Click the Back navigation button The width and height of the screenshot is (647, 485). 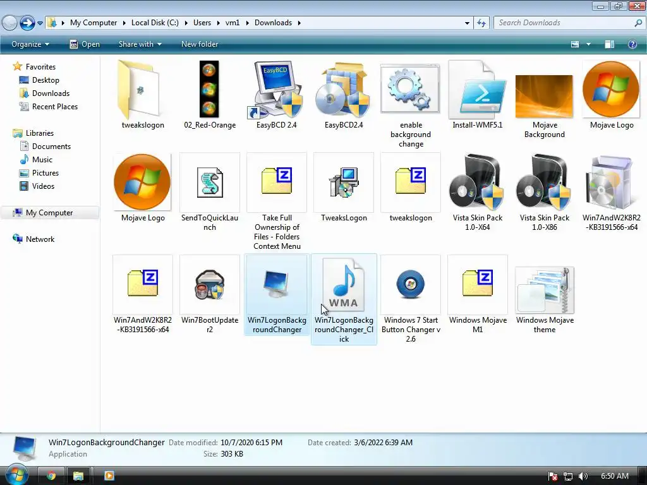(x=9, y=23)
